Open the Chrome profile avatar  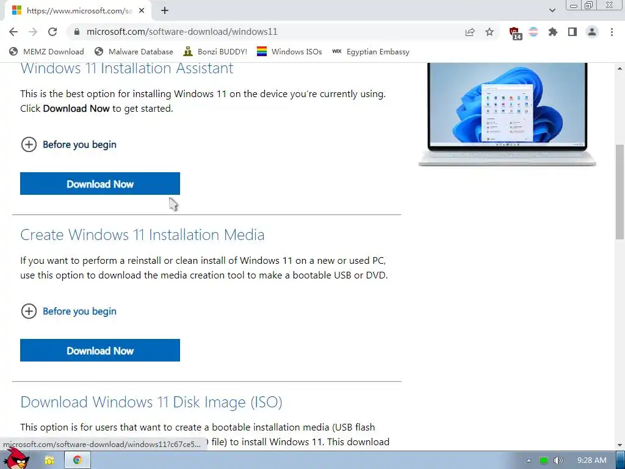pyautogui.click(x=592, y=32)
